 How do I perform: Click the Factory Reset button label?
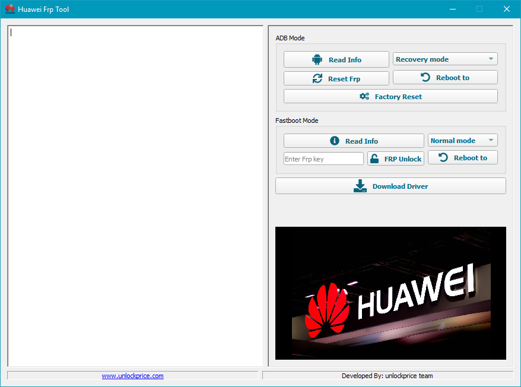pos(398,97)
